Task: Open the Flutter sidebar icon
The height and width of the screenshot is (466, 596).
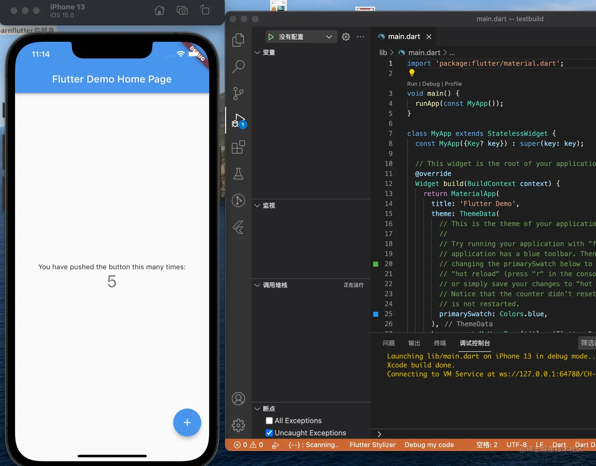Action: [238, 227]
